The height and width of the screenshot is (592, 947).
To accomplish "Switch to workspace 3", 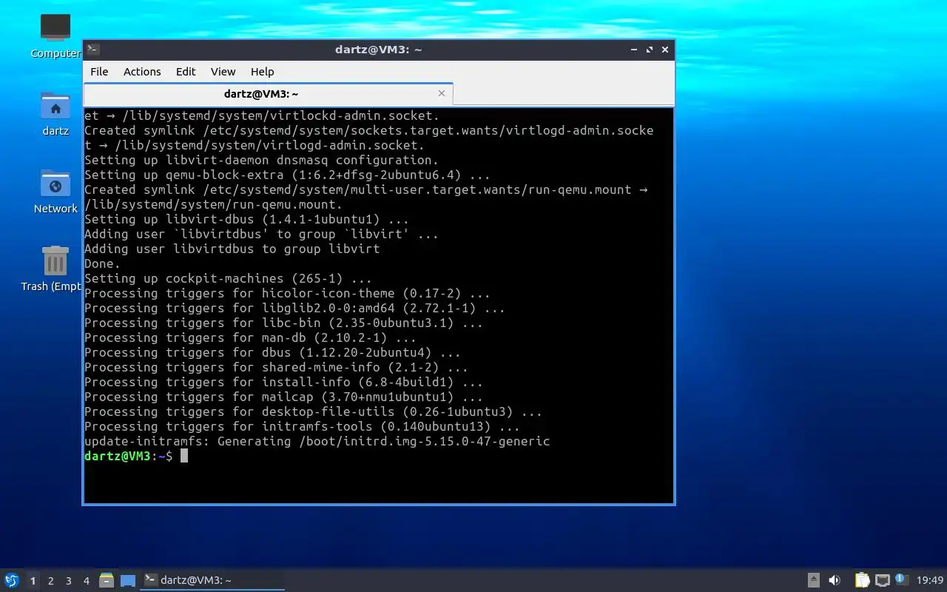I will click(x=69, y=581).
